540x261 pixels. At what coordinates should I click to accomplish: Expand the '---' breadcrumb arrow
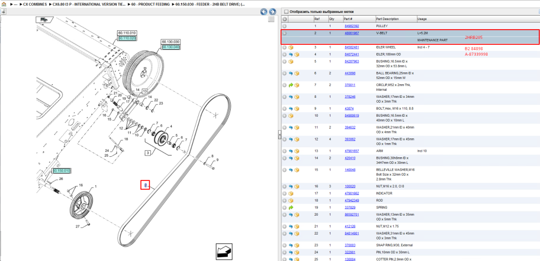(x=11, y=4)
